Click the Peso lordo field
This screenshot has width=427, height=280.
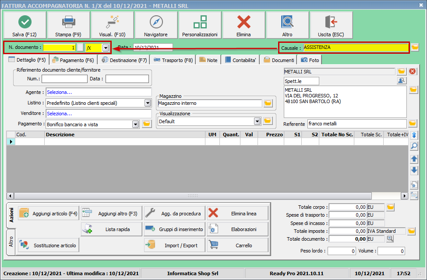pos(342,251)
